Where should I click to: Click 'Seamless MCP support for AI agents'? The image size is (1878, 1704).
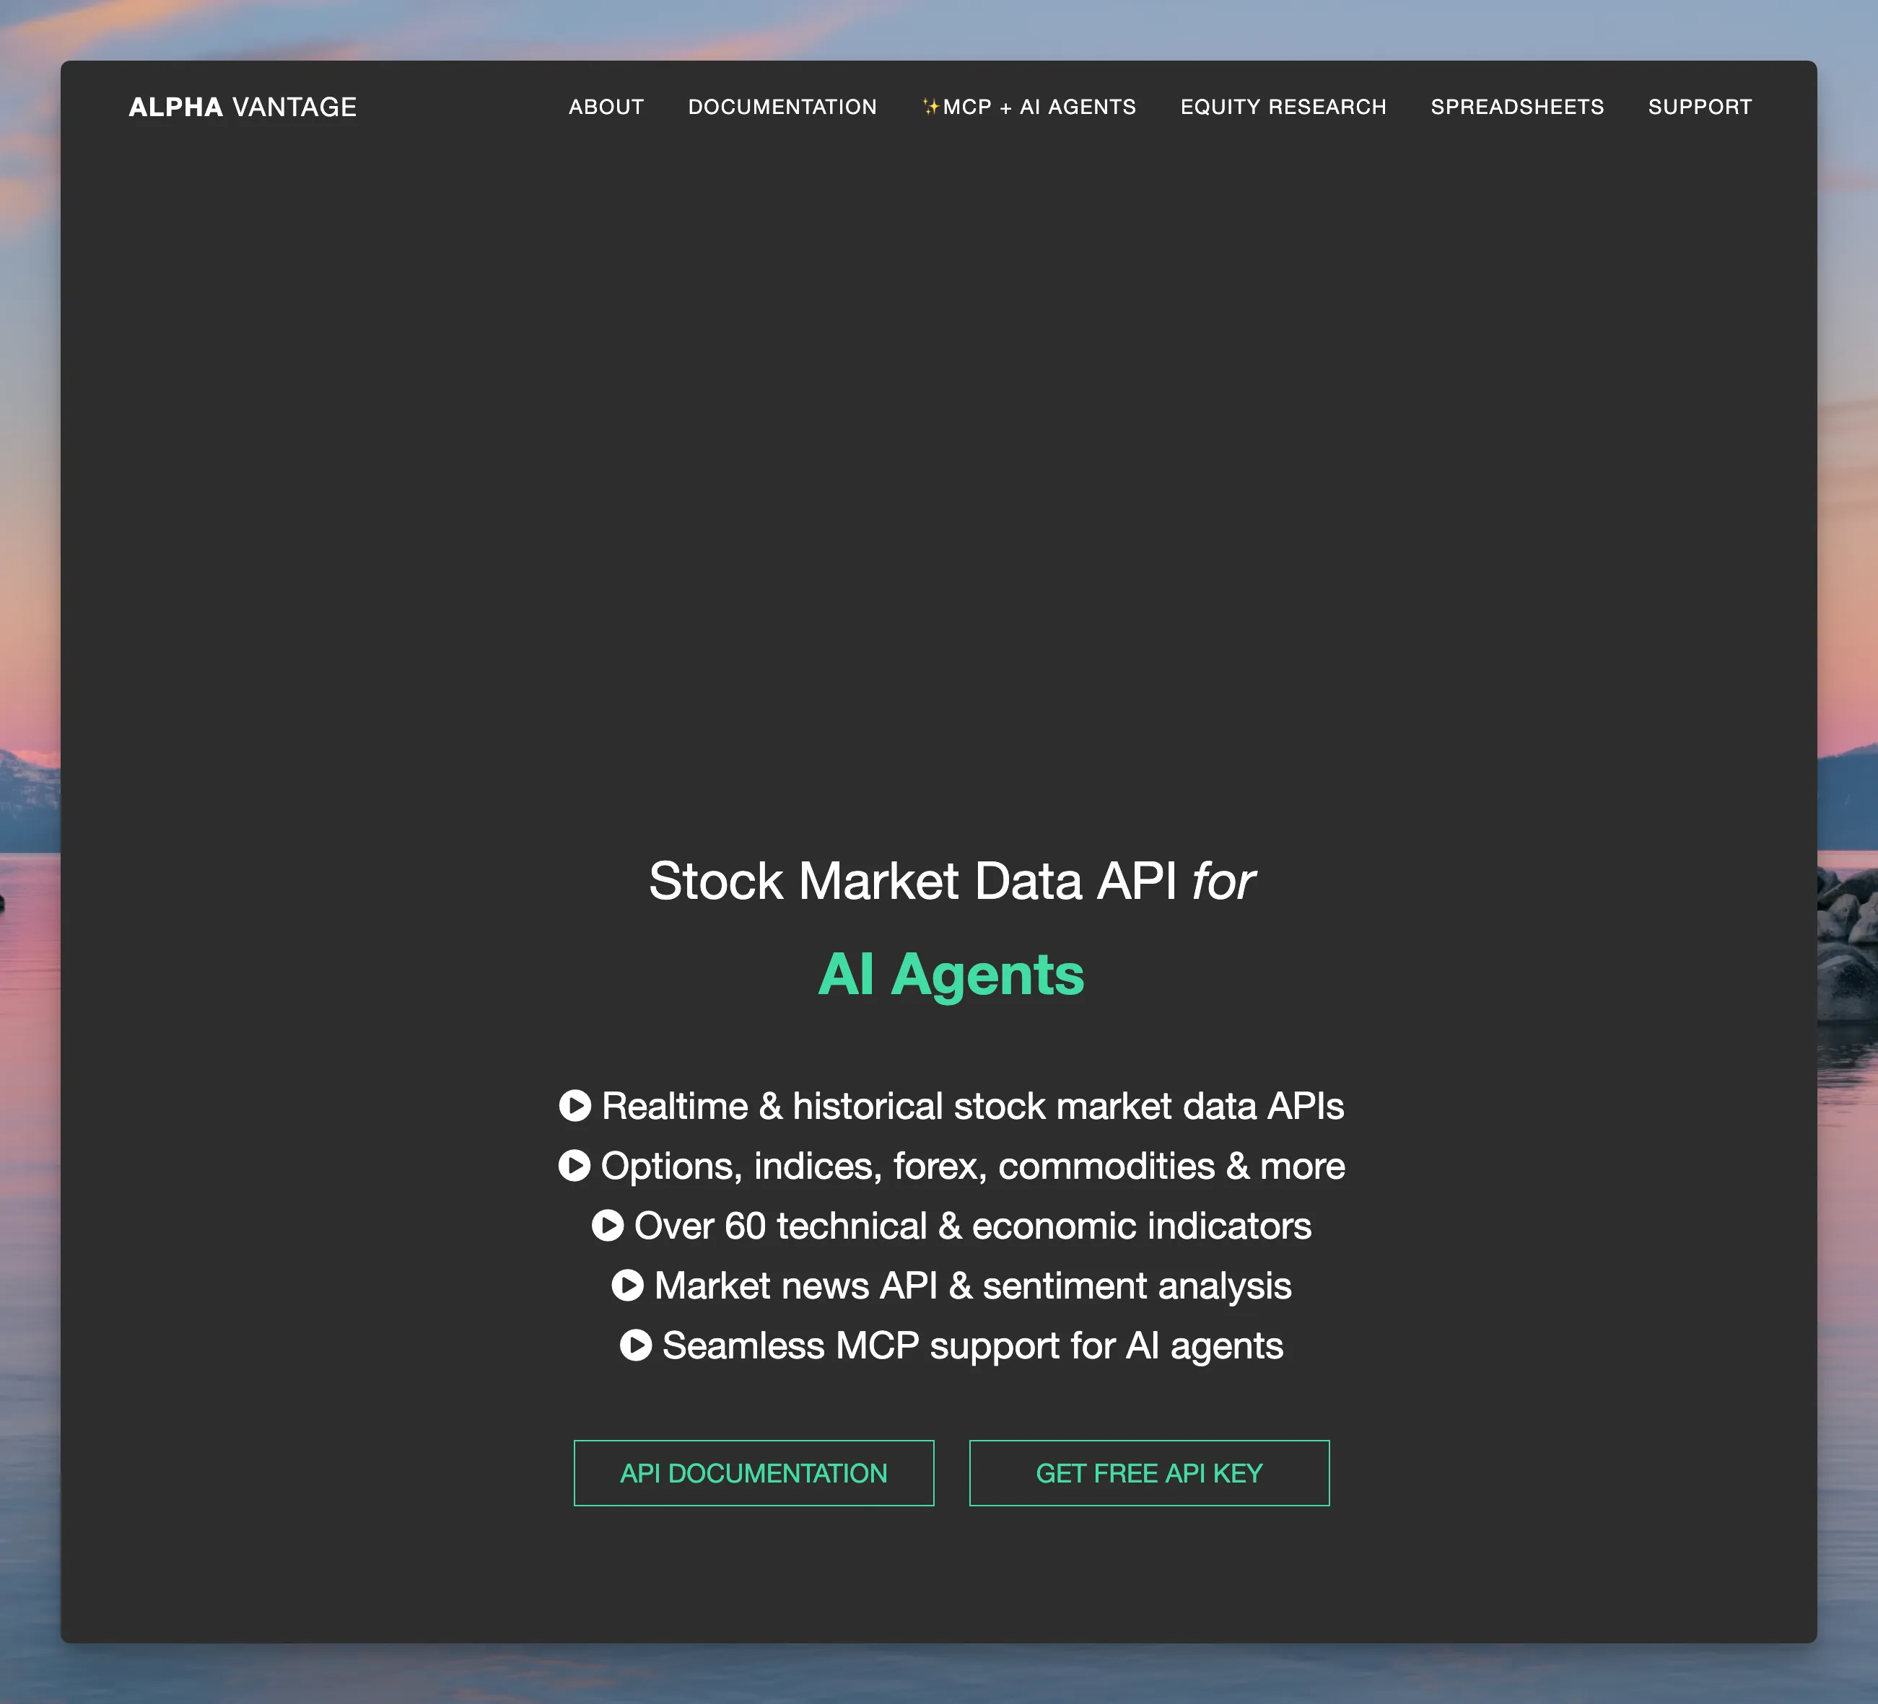(x=972, y=1345)
